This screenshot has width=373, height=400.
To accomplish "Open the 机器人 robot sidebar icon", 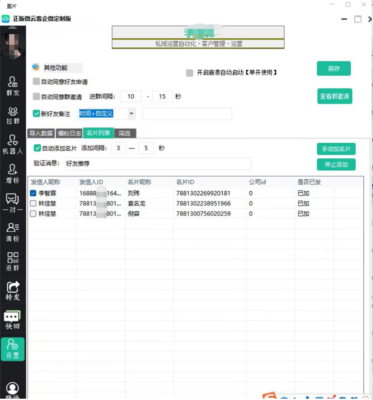I will click(13, 145).
